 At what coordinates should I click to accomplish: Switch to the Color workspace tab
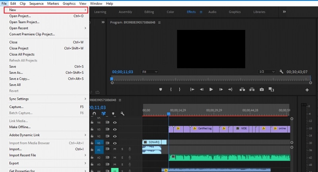click(170, 12)
